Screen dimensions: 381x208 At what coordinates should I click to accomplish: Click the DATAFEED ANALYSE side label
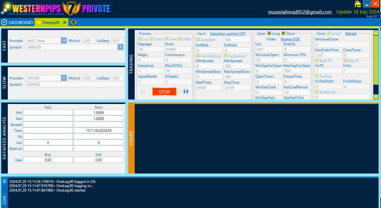pos(4,138)
